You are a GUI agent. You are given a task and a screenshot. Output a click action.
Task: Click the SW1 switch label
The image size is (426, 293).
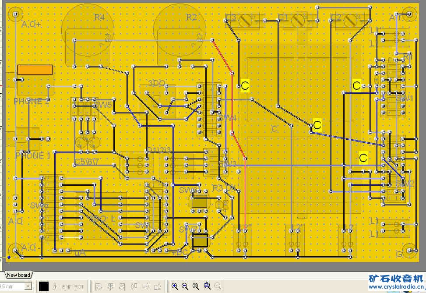(x=404, y=99)
